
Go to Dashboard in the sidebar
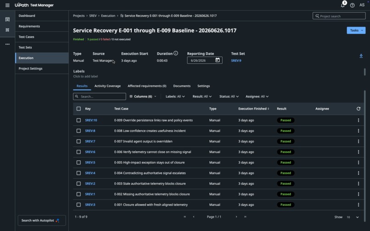pos(42,16)
